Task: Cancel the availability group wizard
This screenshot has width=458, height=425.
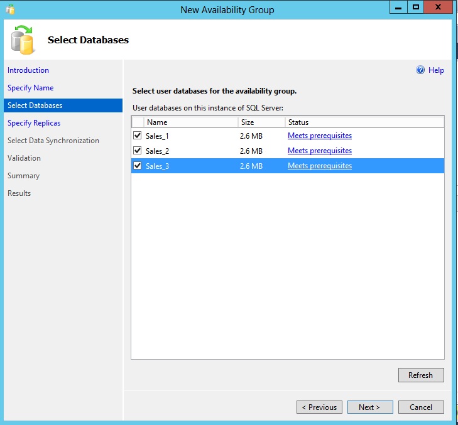Action: pyautogui.click(x=420, y=407)
